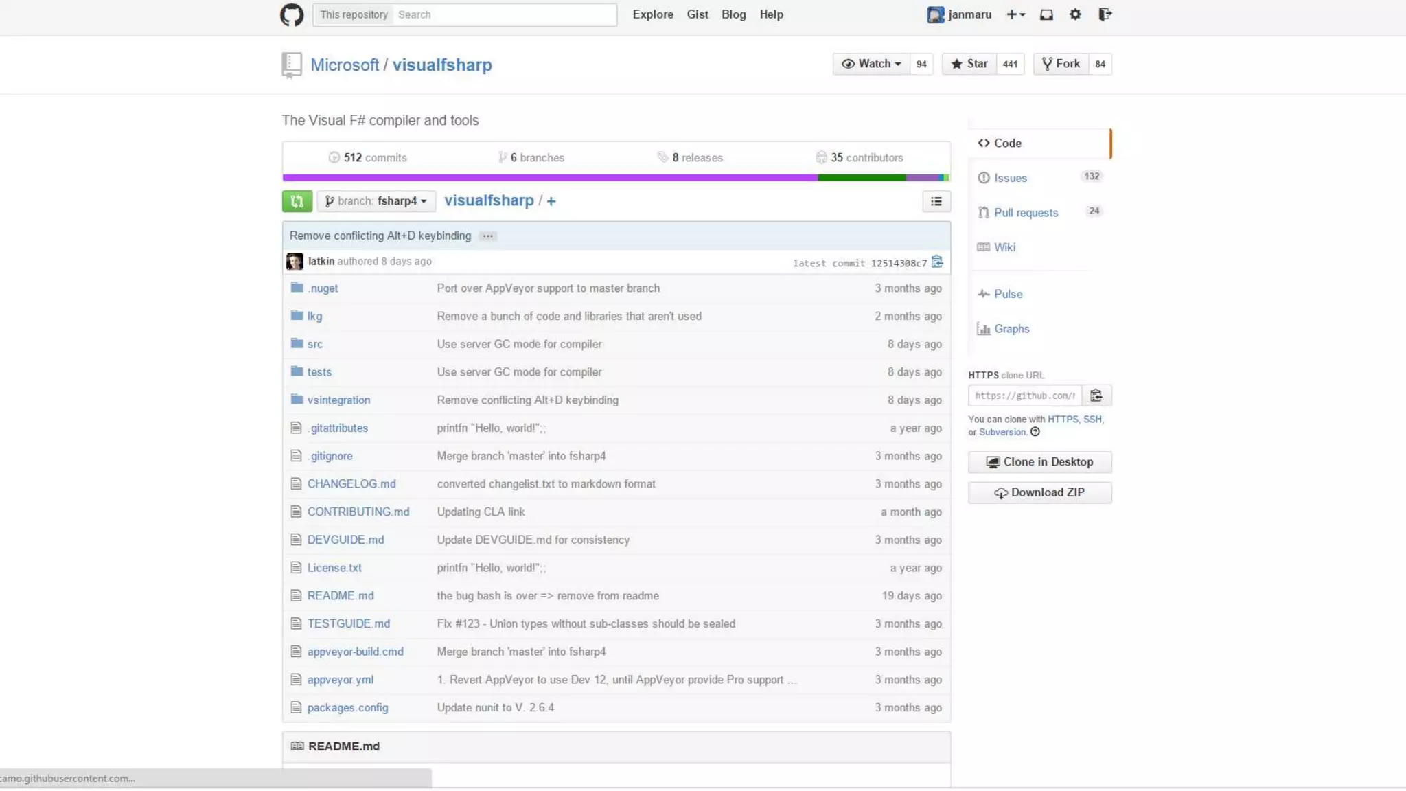The height and width of the screenshot is (791, 1406).
Task: Click the GitHub Octocat logo
Action: click(x=291, y=14)
